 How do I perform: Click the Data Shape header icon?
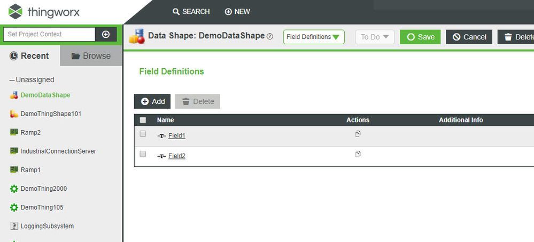pos(137,36)
